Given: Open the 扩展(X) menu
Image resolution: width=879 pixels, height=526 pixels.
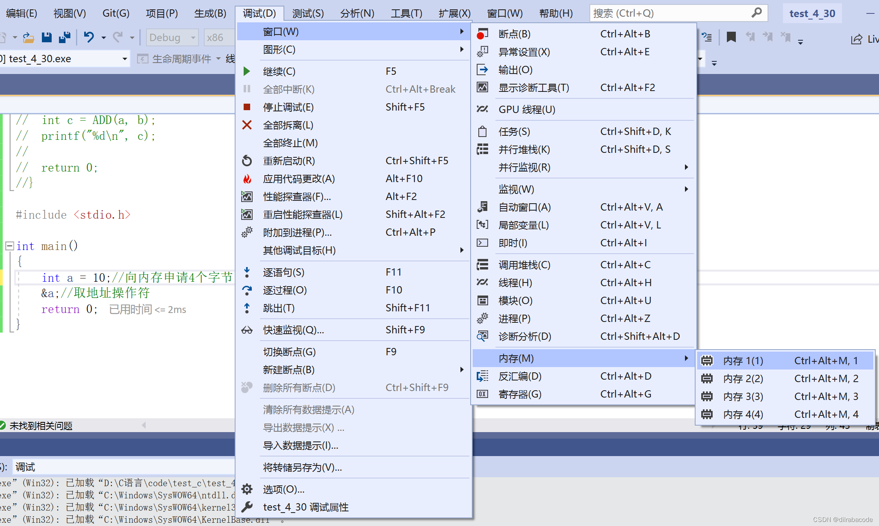Looking at the screenshot, I should [454, 13].
